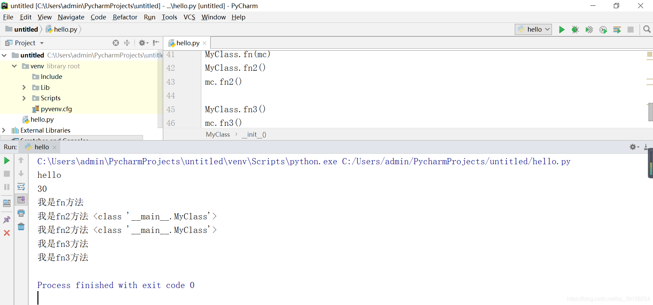Expand the External Libraries node

pyautogui.click(x=4, y=130)
